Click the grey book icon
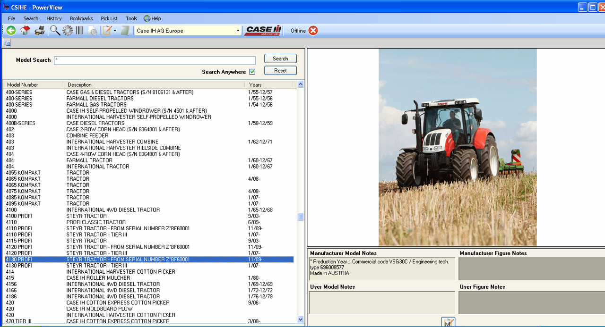Screen dimensions: 605x327 click(x=125, y=31)
